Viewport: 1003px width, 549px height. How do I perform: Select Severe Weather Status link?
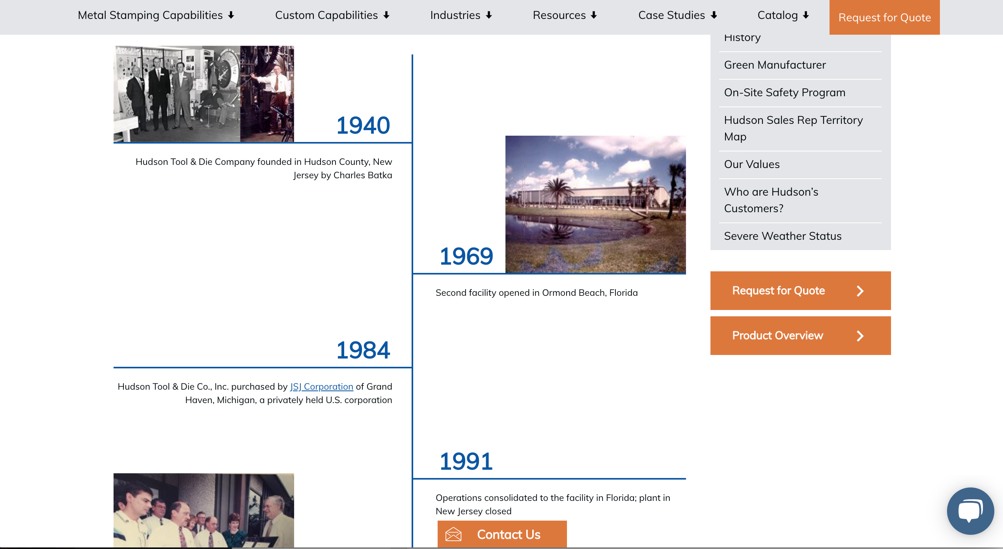coord(783,236)
